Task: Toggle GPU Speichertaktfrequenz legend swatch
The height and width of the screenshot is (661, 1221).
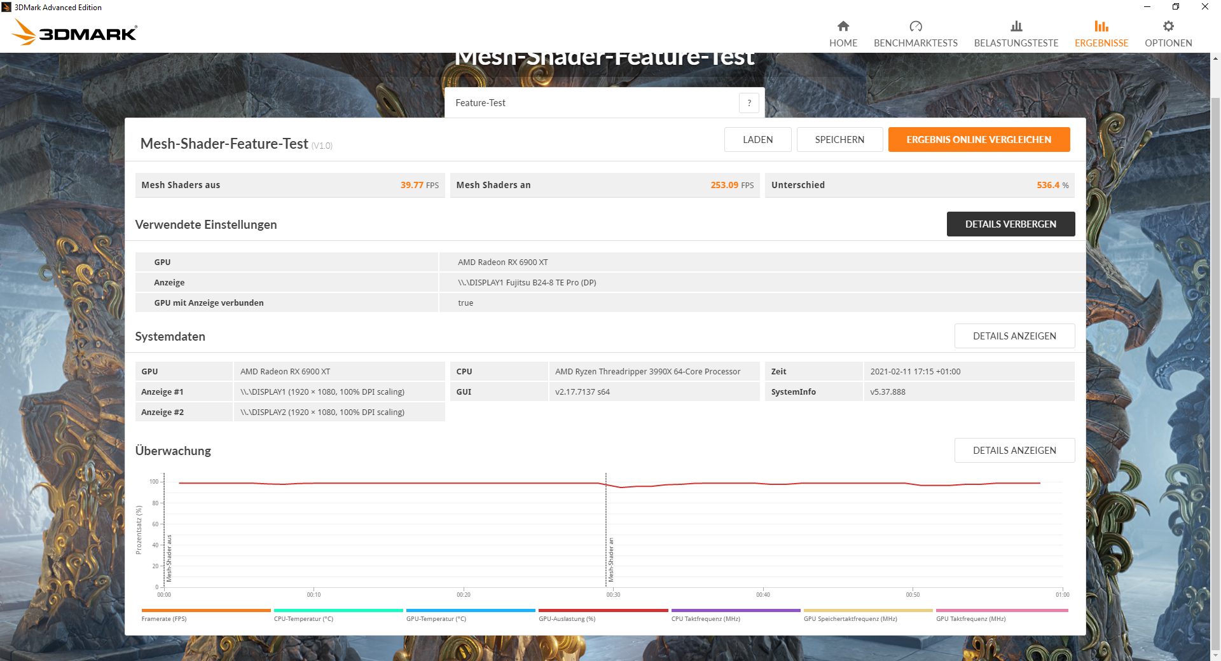Action: 868,611
